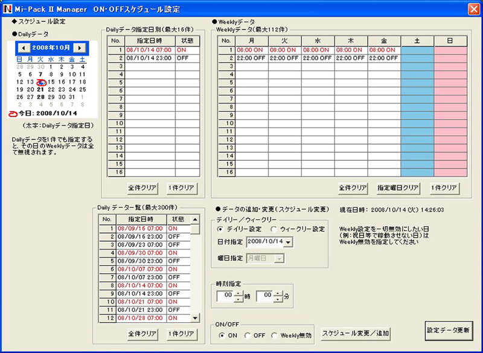Select day 21 in the calendar
483x353 pixels.
tap(41, 89)
